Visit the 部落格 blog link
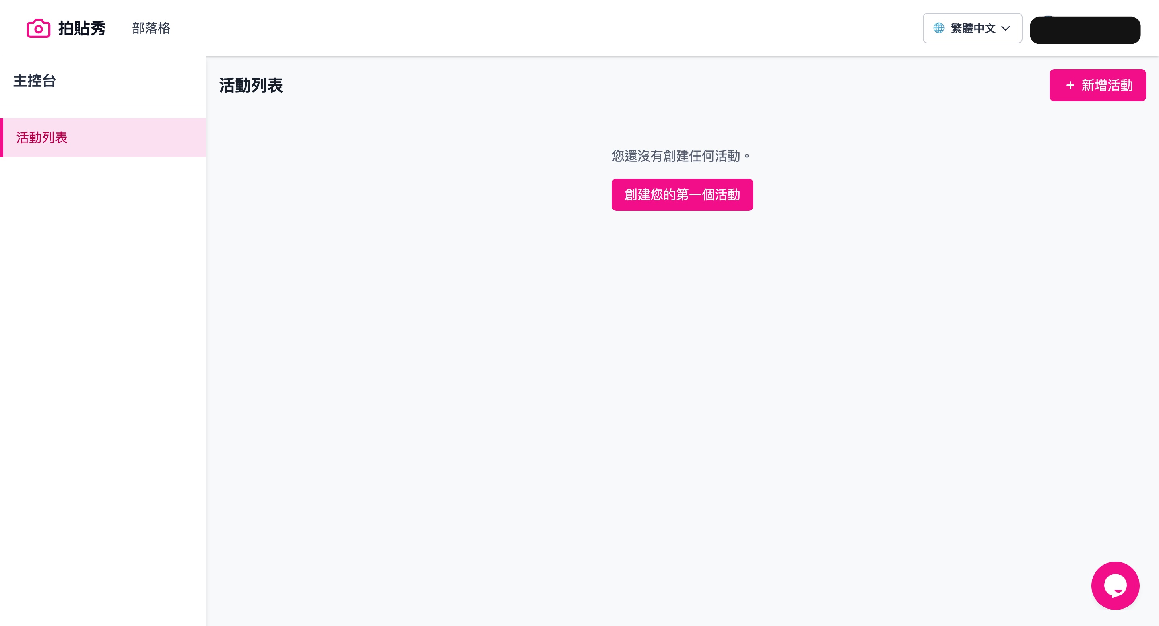This screenshot has height=626, width=1159. [151, 28]
